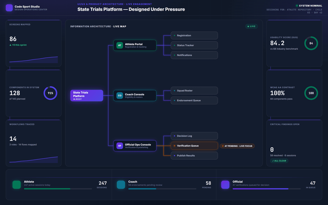Click the Code Sport Studio logo icon

(x=9, y=8)
